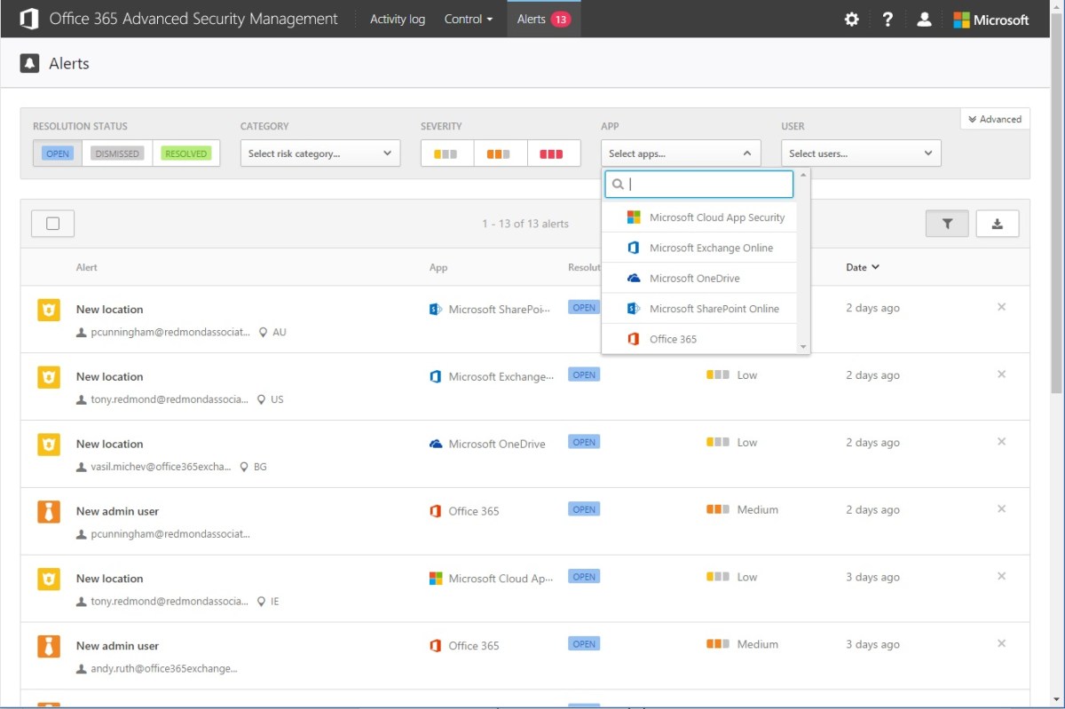Switch to the Activity log tab
Image resolution: width=1065 pixels, height=709 pixels.
(397, 19)
